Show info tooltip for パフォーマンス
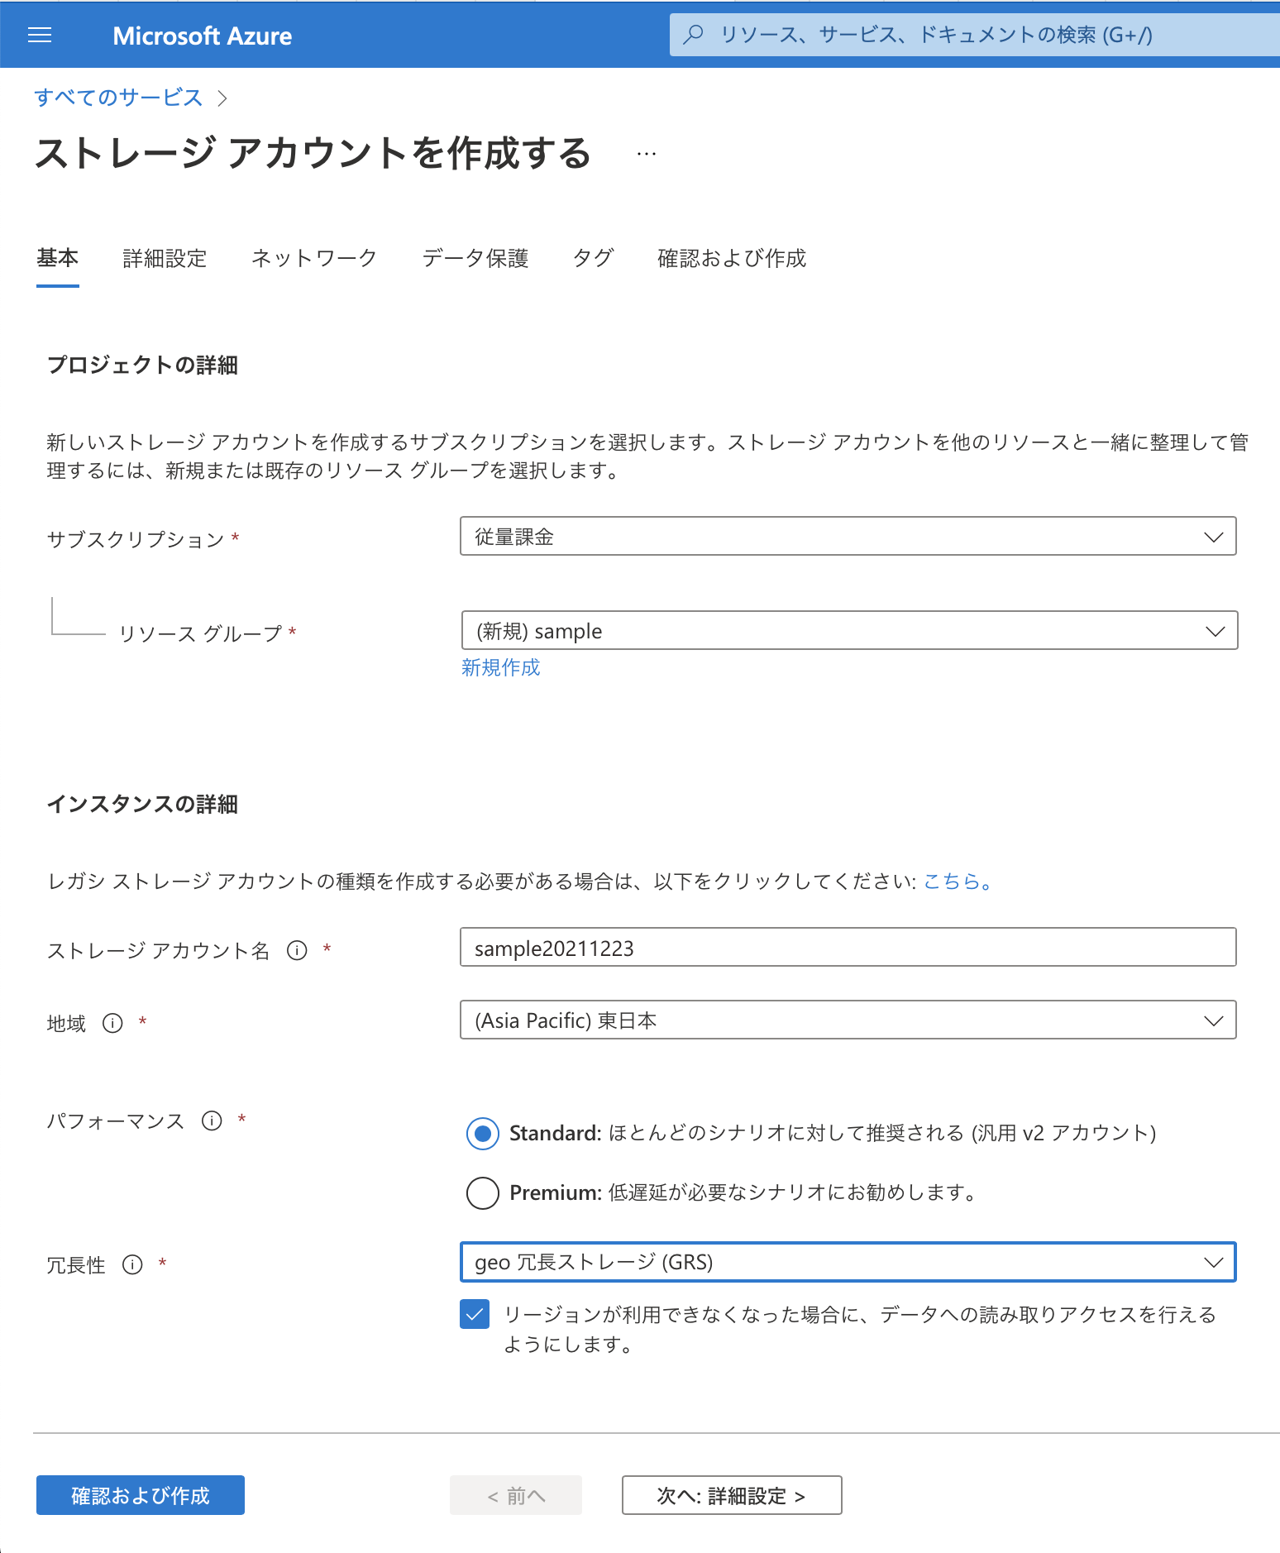 pyautogui.click(x=213, y=1120)
